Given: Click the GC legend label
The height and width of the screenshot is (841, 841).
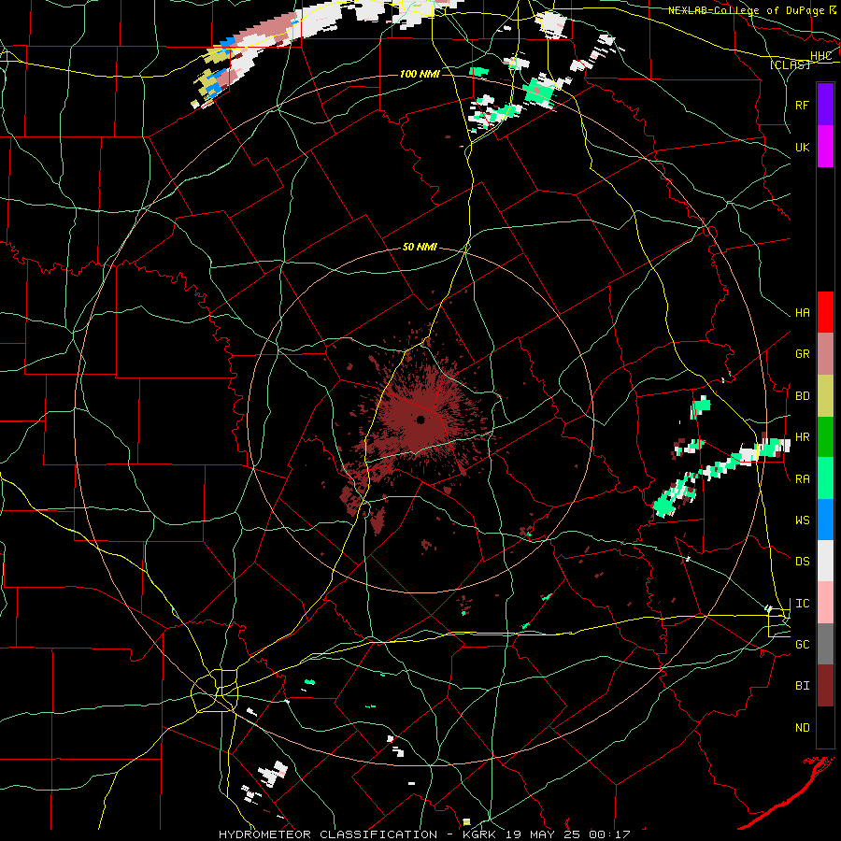Looking at the screenshot, I should click(x=802, y=645).
